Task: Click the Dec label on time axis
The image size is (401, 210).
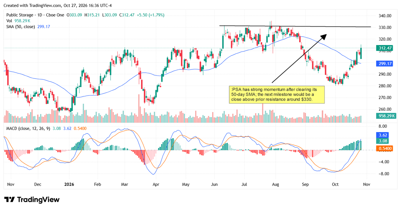Action: (37, 184)
